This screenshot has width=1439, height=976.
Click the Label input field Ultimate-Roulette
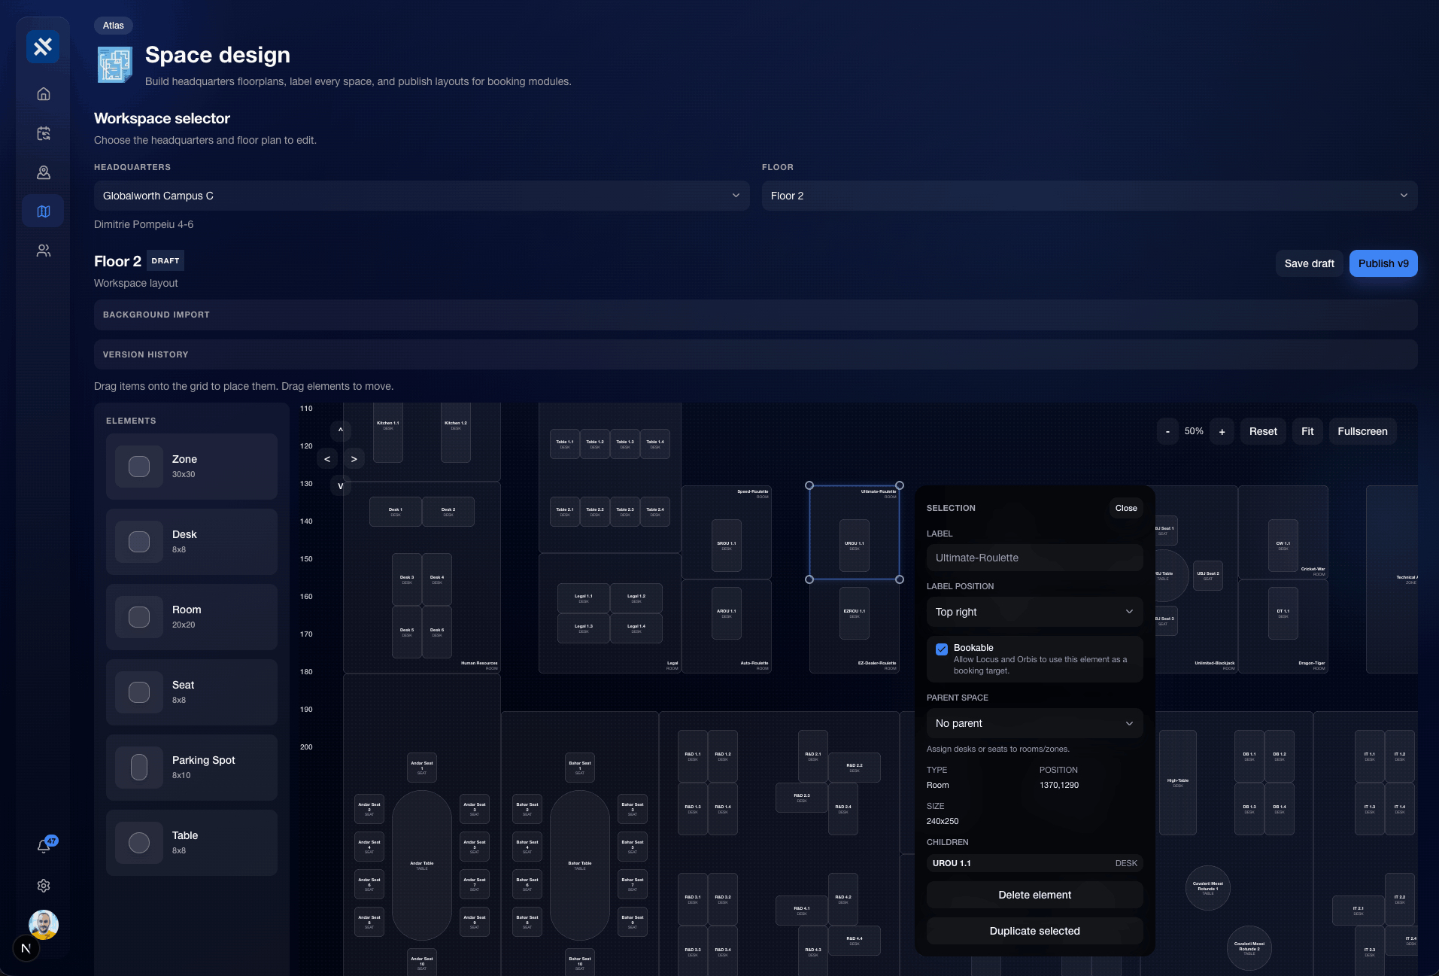[x=1034, y=558]
